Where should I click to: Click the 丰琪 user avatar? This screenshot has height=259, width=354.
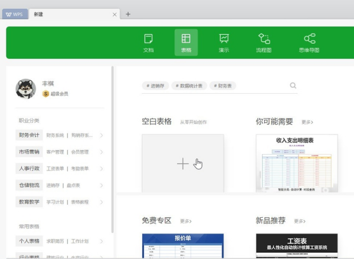26,88
